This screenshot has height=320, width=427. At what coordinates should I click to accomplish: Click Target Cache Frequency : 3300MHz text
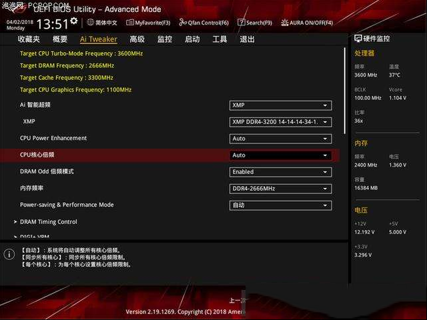(67, 77)
